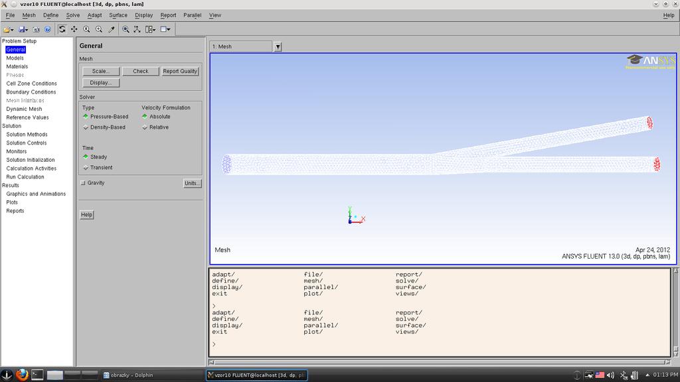
Task: Click the Report Quality button
Action: coord(180,71)
